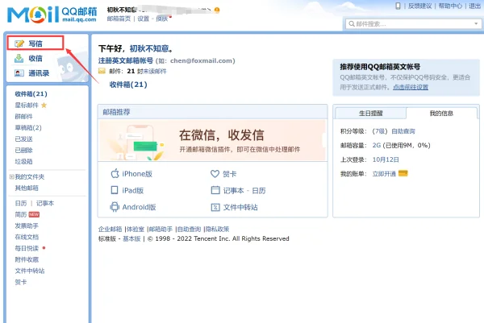This screenshot has width=484, height=323.
Task: Open 在线文档 in the sidebar
Action: point(27,237)
